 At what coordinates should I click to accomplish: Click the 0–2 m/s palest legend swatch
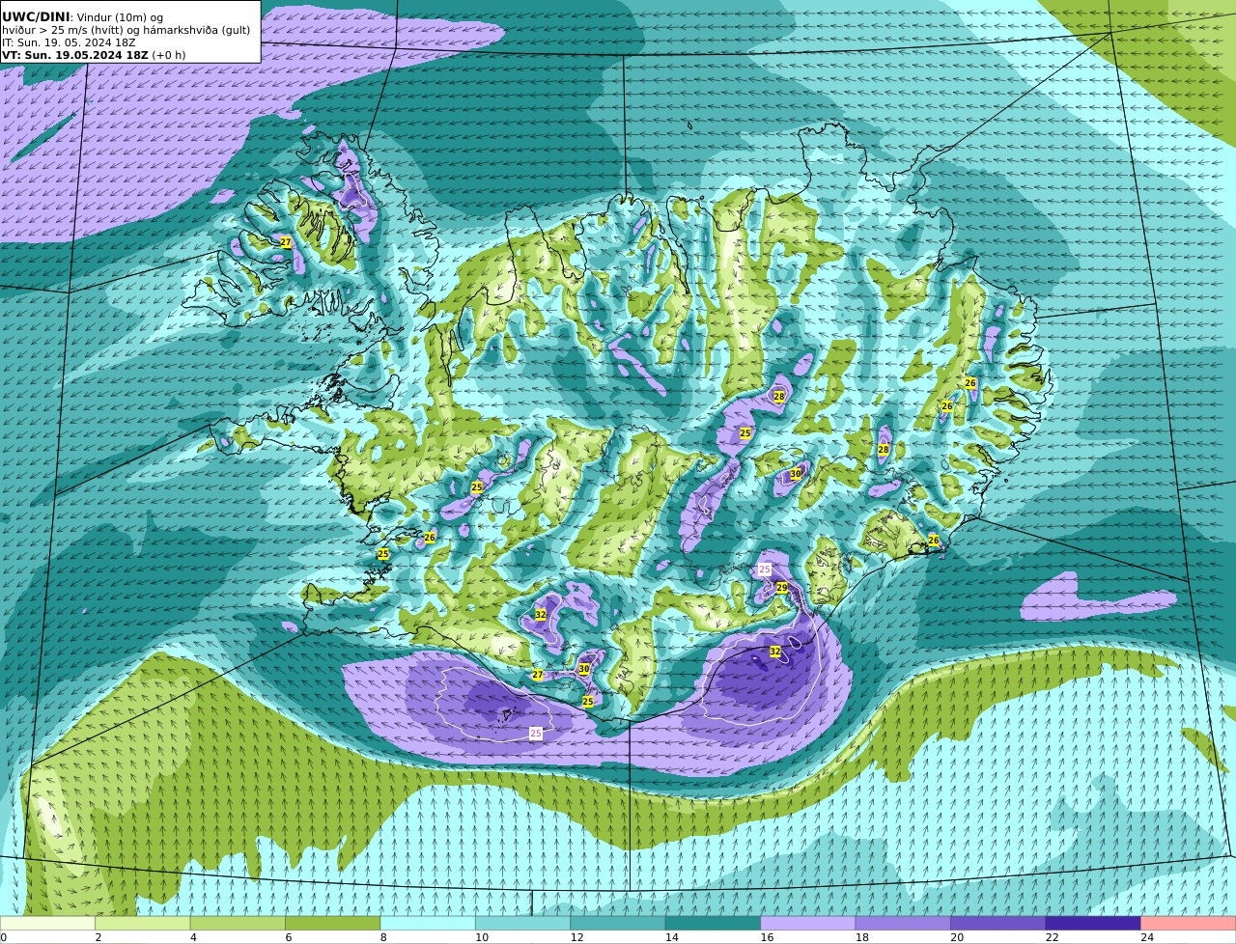tap(48, 924)
